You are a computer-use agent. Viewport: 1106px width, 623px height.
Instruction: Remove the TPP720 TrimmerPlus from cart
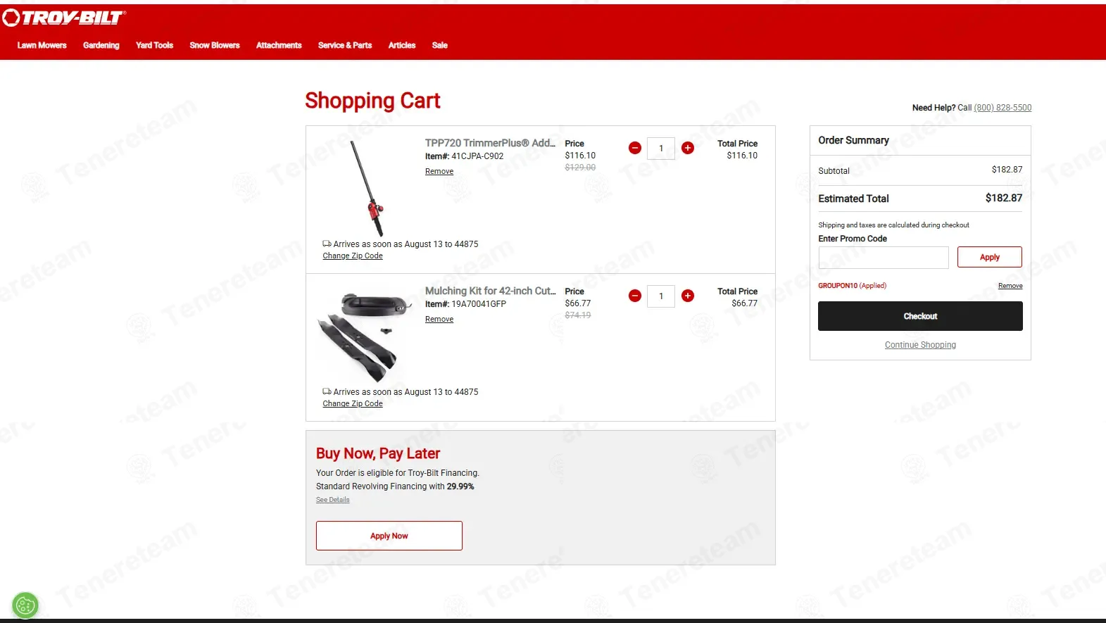(439, 172)
